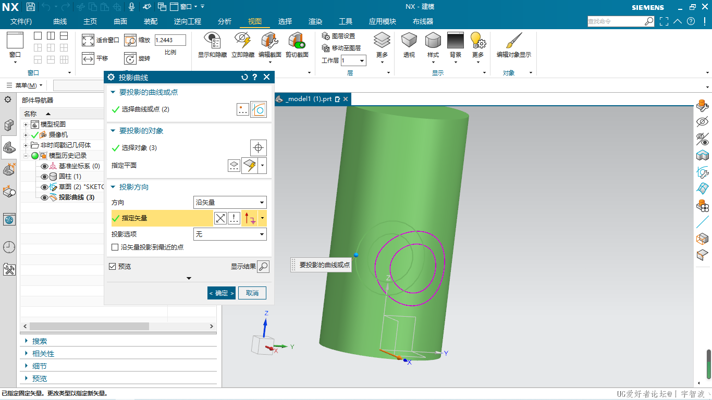The width and height of the screenshot is (712, 400).
Task: Open the Assembly Navigator sidebar tab
Action: point(9,125)
